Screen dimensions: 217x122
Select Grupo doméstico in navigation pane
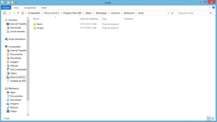point(17,39)
